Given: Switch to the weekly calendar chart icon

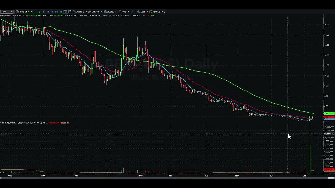Looking at the screenshot, I should point(70,12).
